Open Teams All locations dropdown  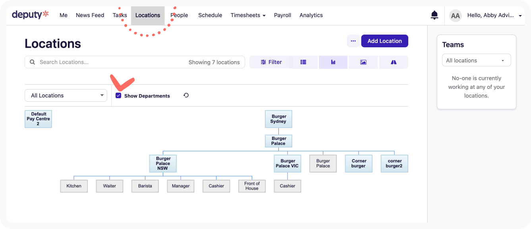[x=476, y=60]
